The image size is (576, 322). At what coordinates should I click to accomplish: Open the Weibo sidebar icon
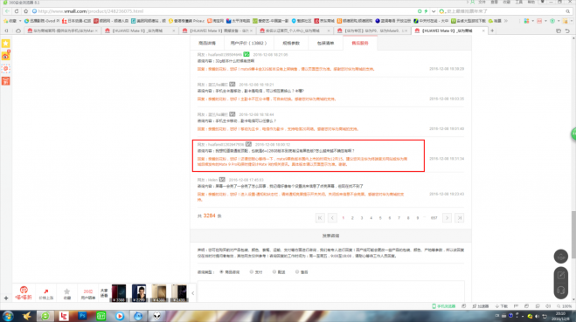[x=6, y=56]
